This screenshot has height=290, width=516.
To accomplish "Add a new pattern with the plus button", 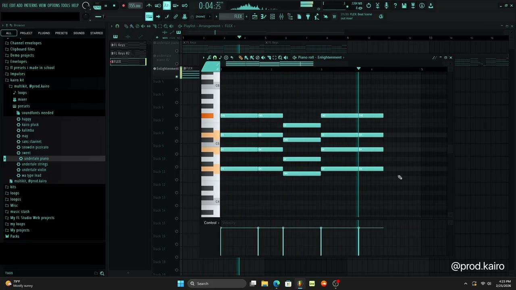I will 247,17.
